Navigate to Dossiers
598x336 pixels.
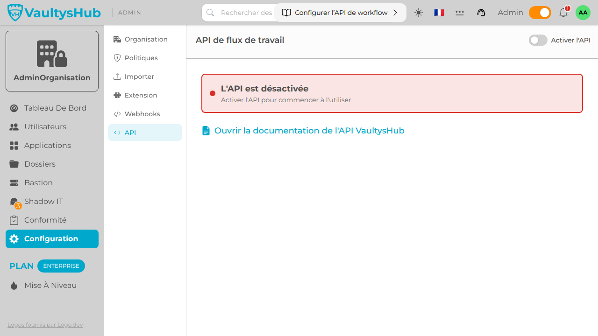click(x=52, y=164)
